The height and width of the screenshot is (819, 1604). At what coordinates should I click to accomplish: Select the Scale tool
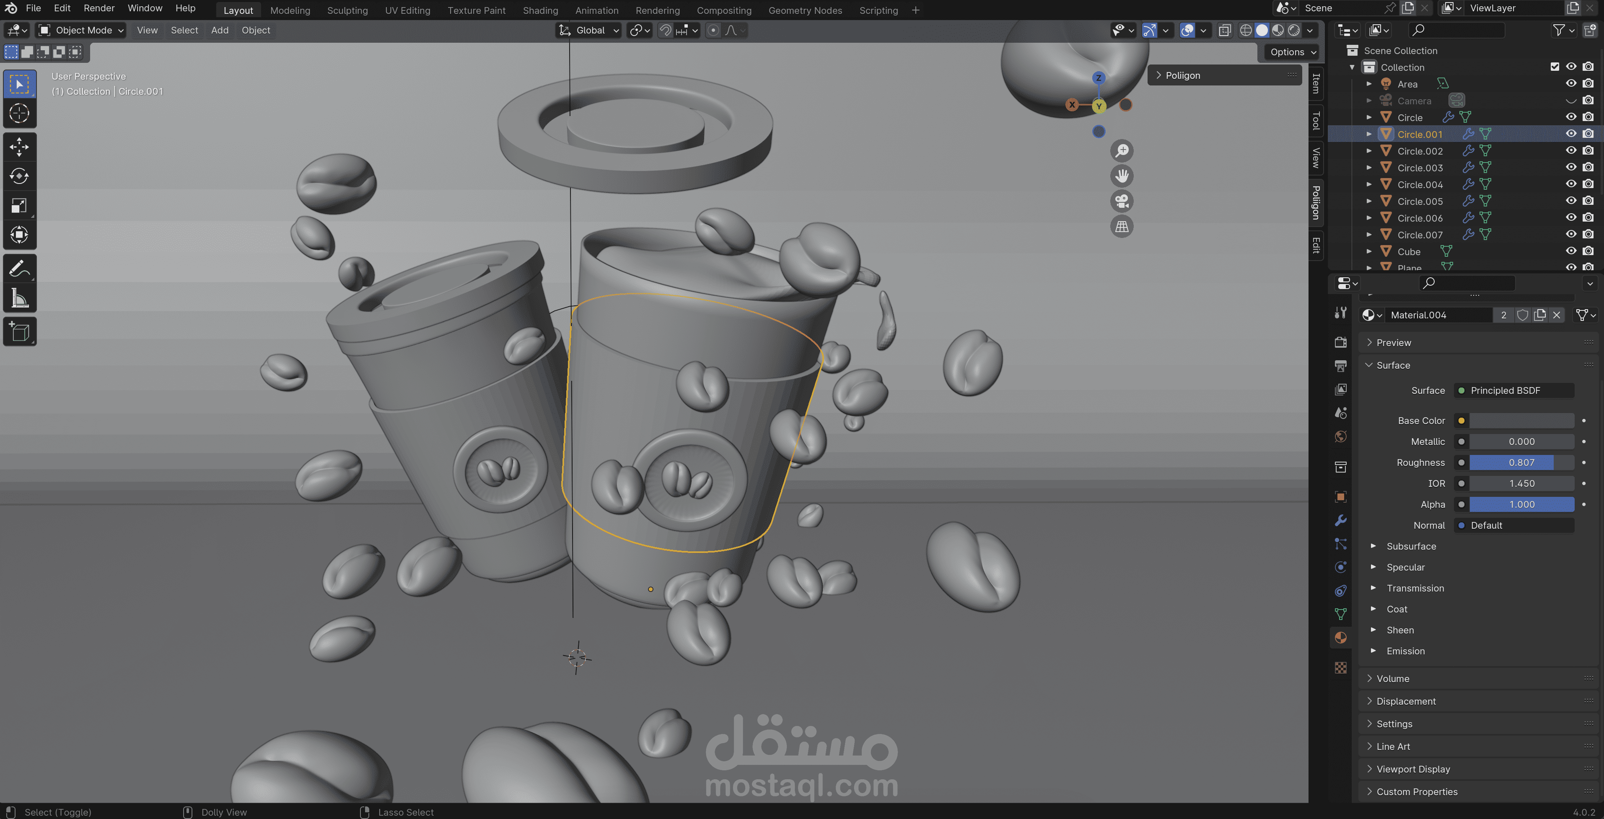click(x=19, y=206)
